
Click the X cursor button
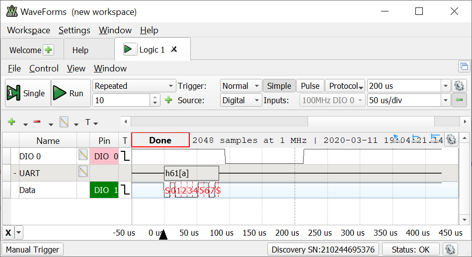(8, 233)
